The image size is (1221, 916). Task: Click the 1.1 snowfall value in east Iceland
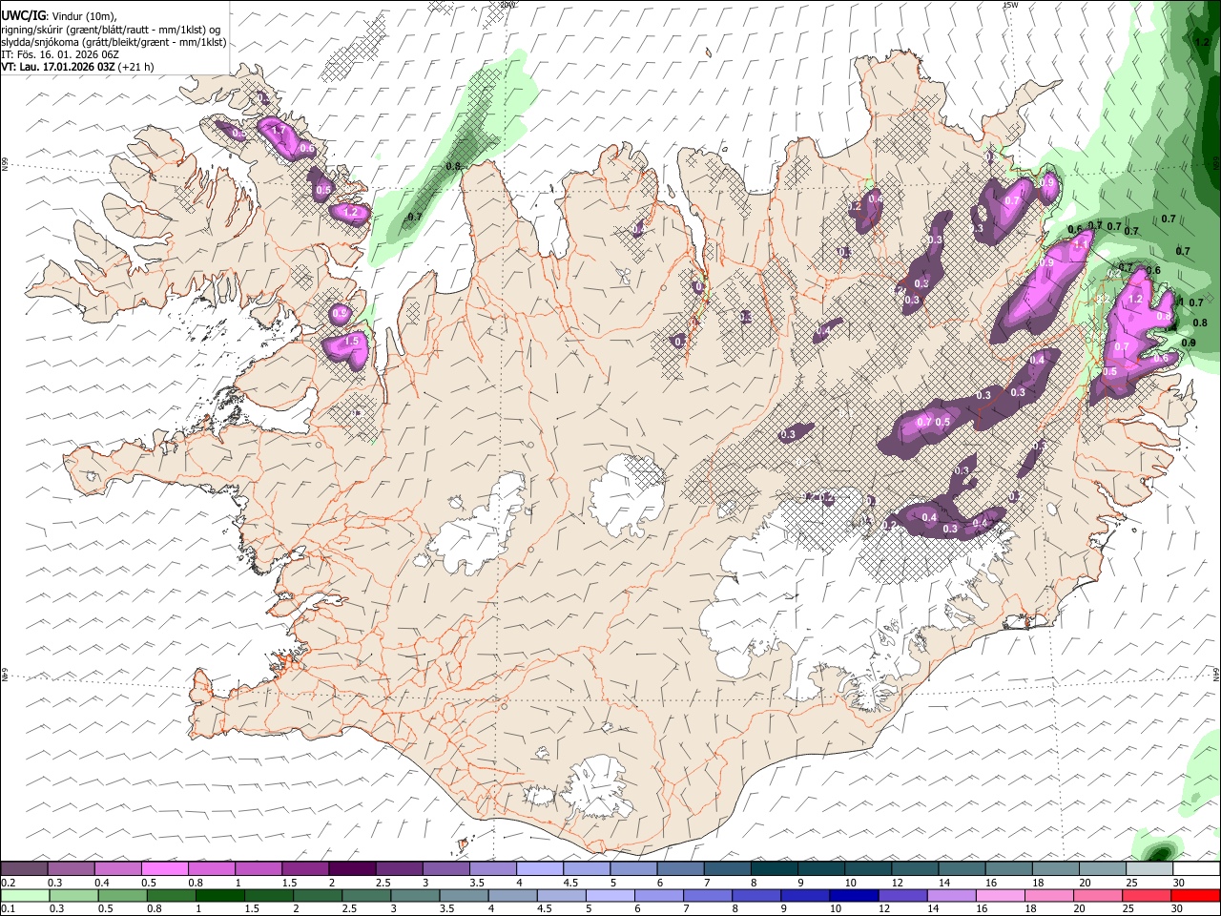[x=1081, y=244]
